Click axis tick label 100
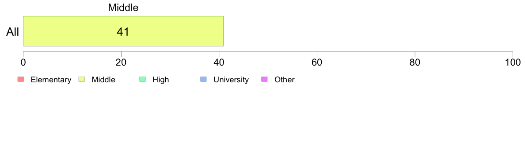Viewport: 525px width, 162px height. pyautogui.click(x=513, y=62)
